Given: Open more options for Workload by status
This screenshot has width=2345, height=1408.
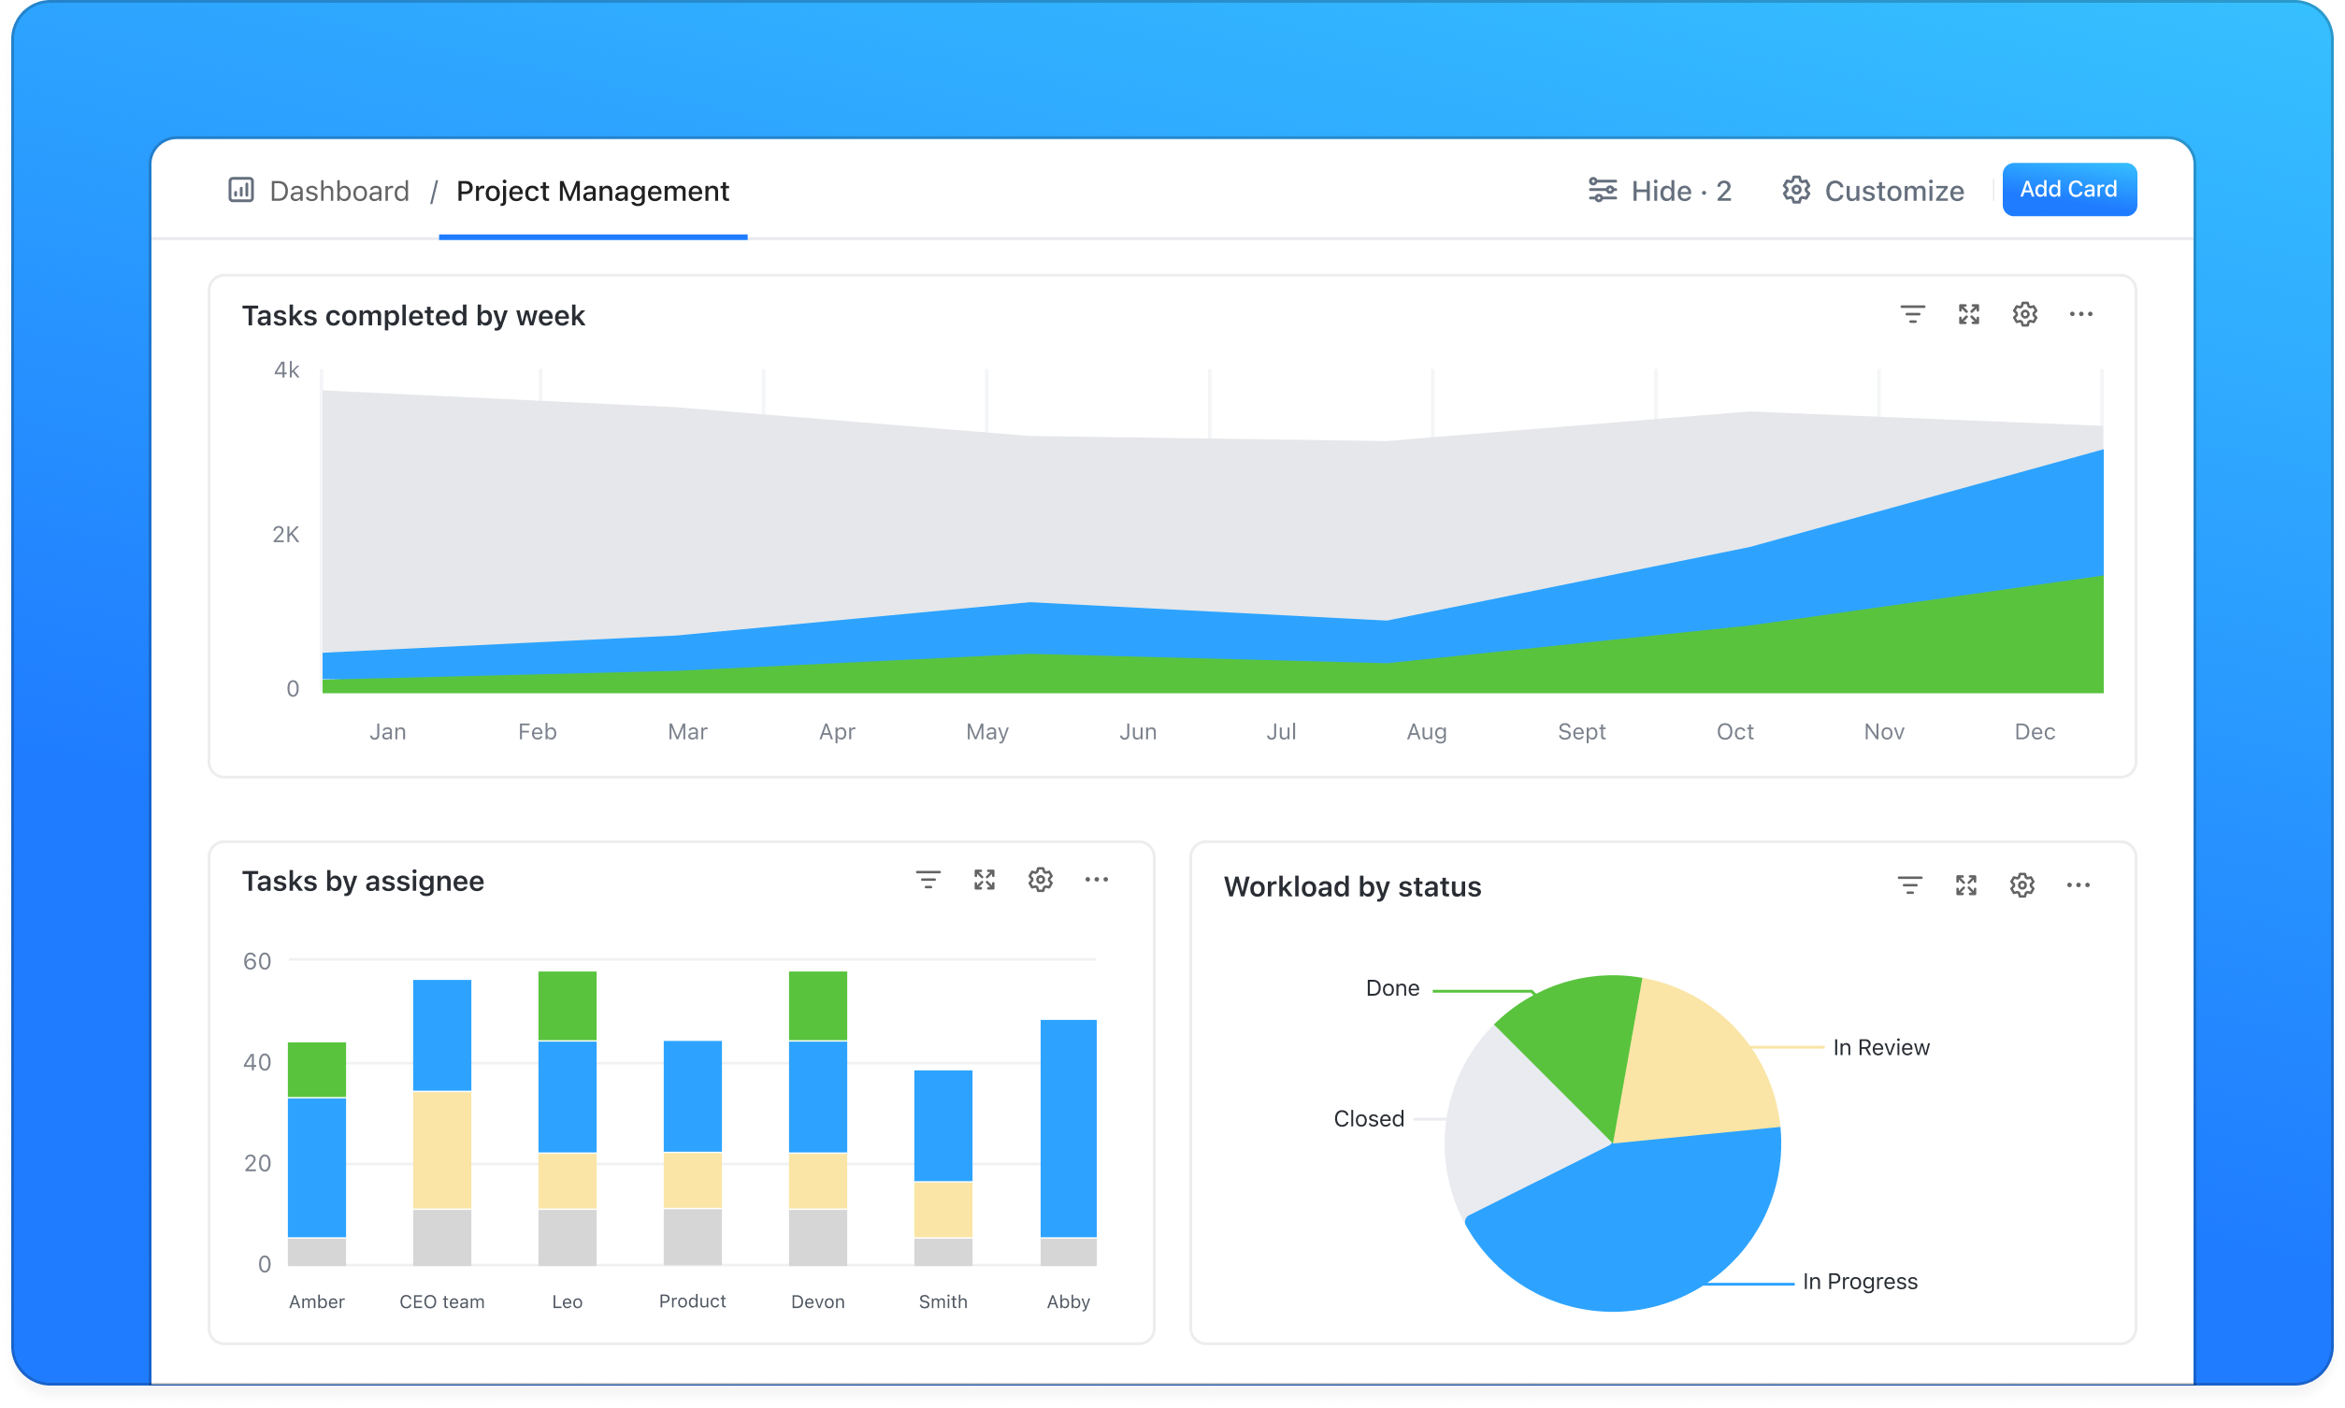Looking at the screenshot, I should 2078,885.
